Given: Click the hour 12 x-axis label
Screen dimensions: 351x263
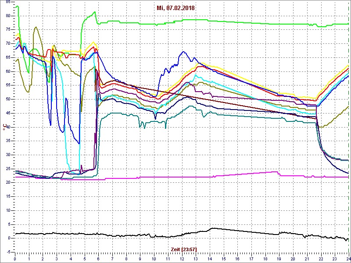Looking at the screenshot, I should (x=182, y=259).
